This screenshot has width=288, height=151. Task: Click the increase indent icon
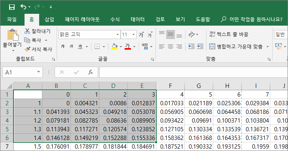click(x=200, y=47)
